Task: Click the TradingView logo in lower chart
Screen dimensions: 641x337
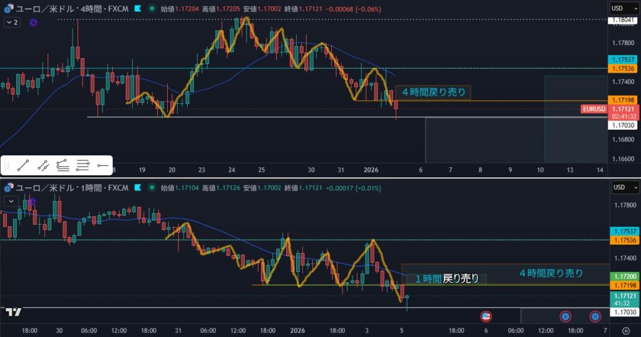Action: tap(13, 311)
